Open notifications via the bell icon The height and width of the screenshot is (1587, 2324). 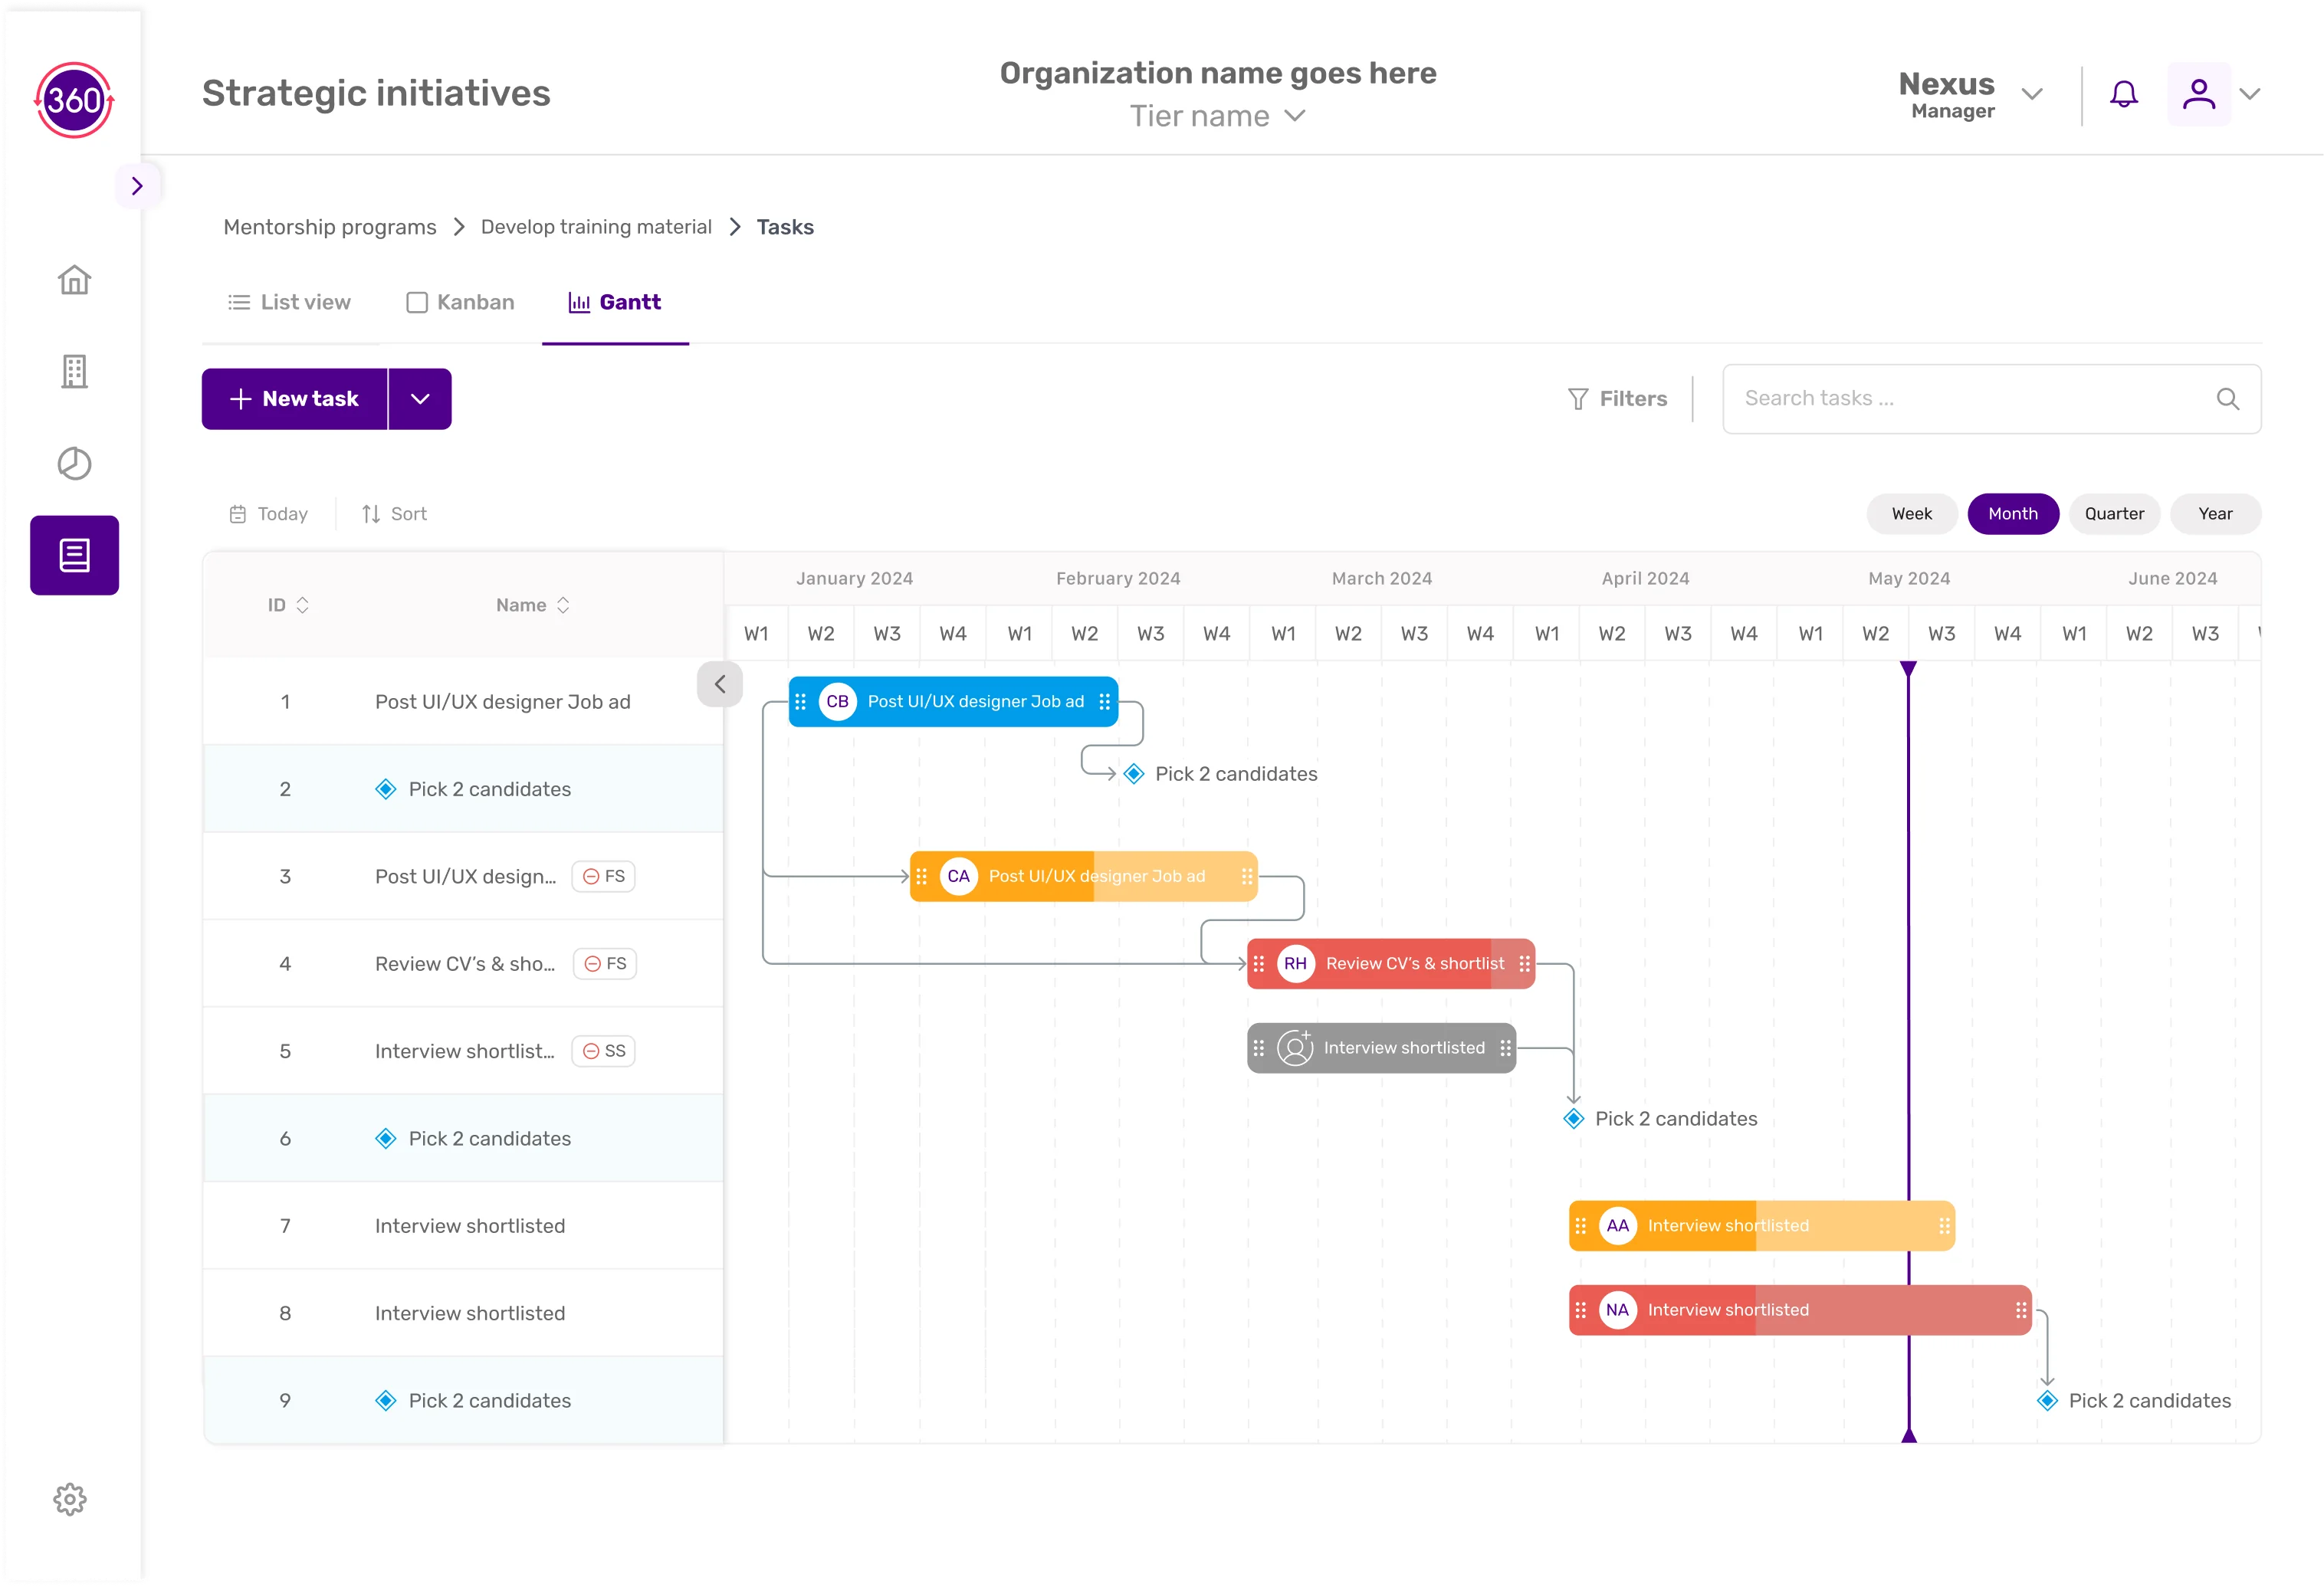(2124, 94)
